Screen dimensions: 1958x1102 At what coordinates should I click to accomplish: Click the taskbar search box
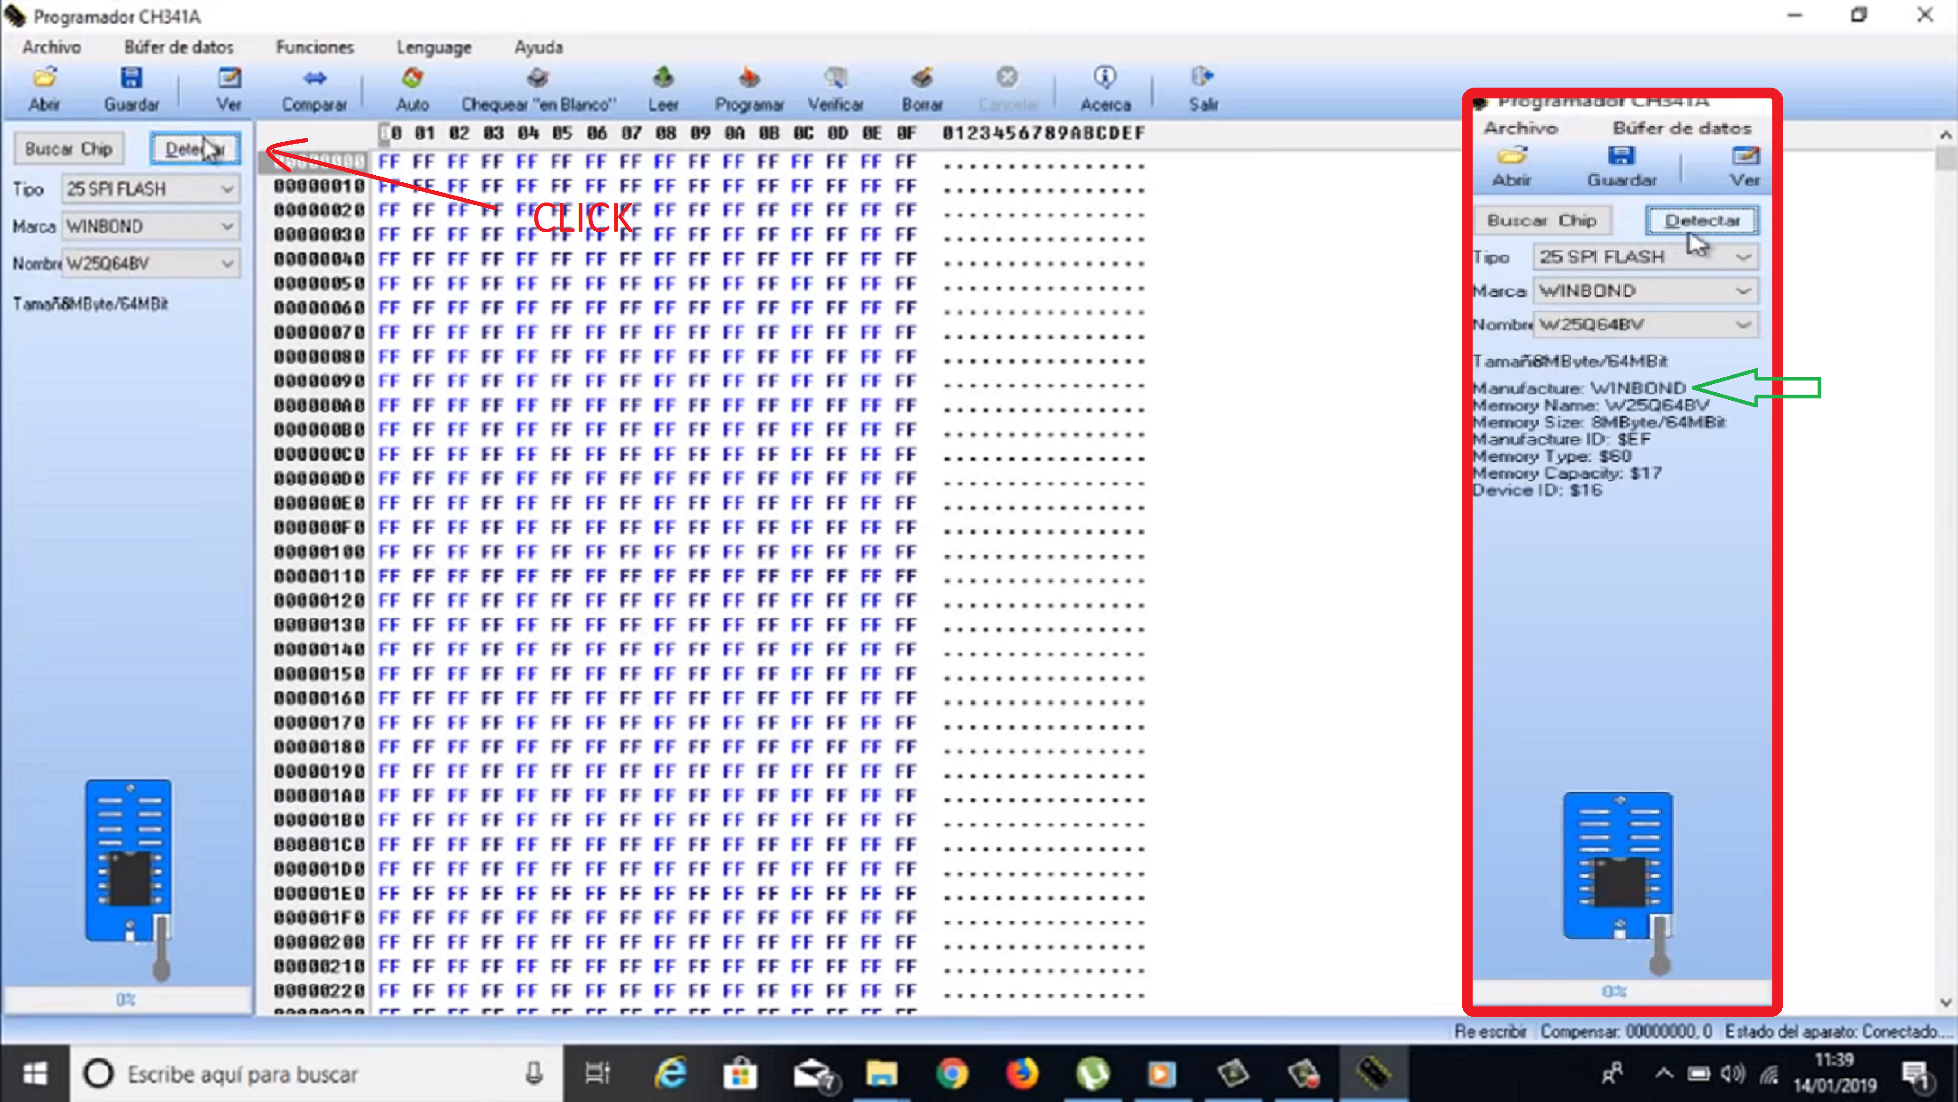[x=317, y=1074]
